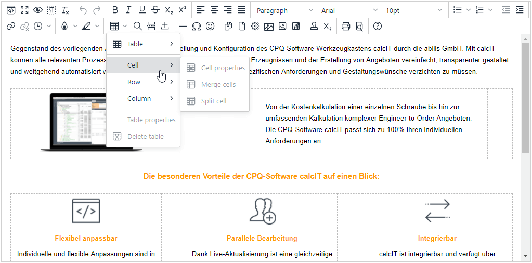Open the 10pt font size dropdown

(x=413, y=10)
